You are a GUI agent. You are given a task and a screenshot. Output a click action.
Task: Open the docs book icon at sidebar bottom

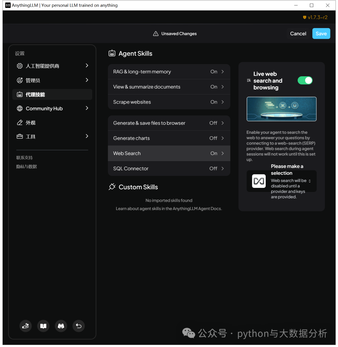click(43, 326)
